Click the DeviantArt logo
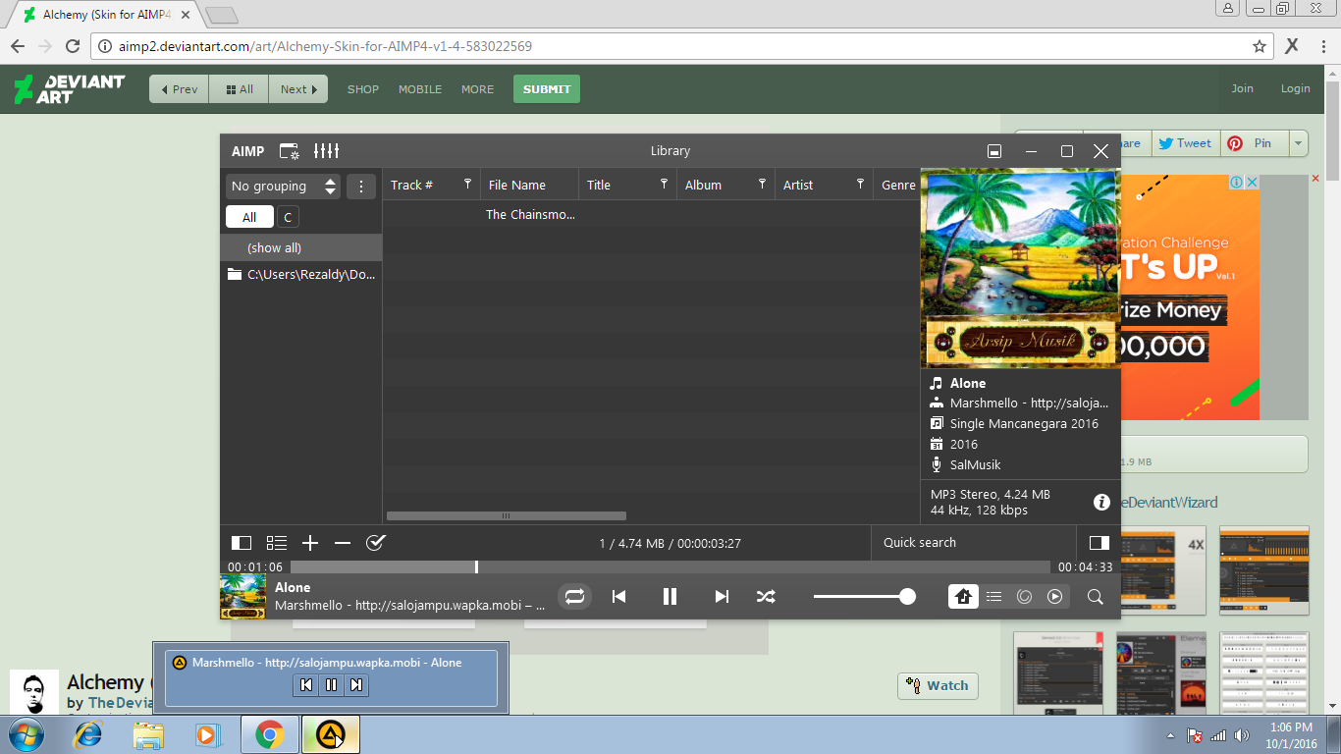Screen dimensions: 1341x754 [x=70, y=89]
